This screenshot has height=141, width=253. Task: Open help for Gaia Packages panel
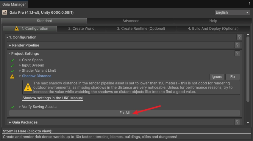237,122
